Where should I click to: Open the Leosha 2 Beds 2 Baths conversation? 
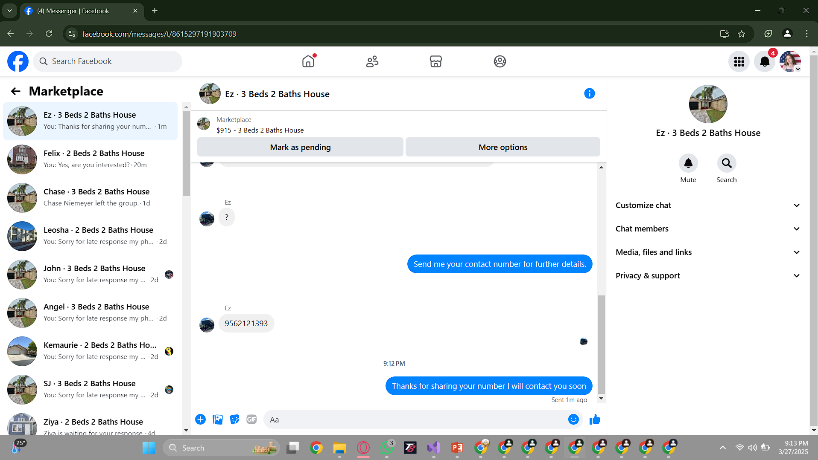pyautogui.click(x=90, y=236)
